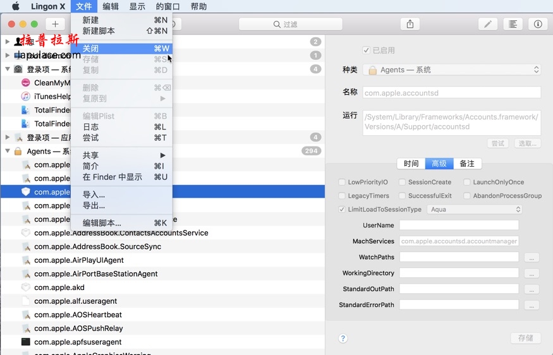This screenshot has width=553, height=355.
Task: Click the info icon in toolbar
Action: pyautogui.click(x=538, y=24)
